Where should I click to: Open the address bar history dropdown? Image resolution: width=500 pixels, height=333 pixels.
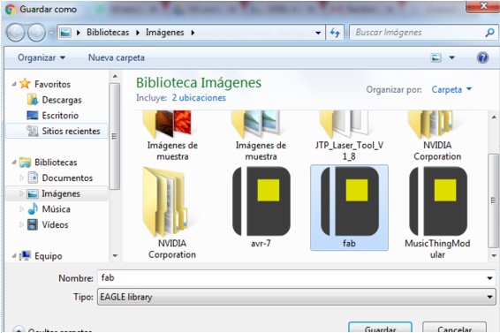pyautogui.click(x=318, y=33)
